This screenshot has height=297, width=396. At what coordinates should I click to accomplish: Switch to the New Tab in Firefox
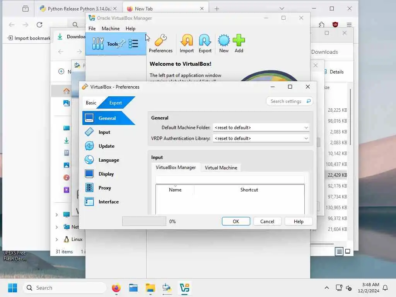[x=166, y=9]
